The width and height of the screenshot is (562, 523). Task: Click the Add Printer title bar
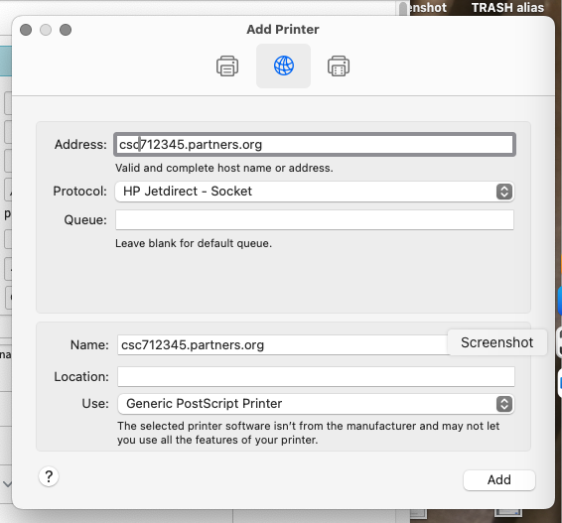point(283,30)
